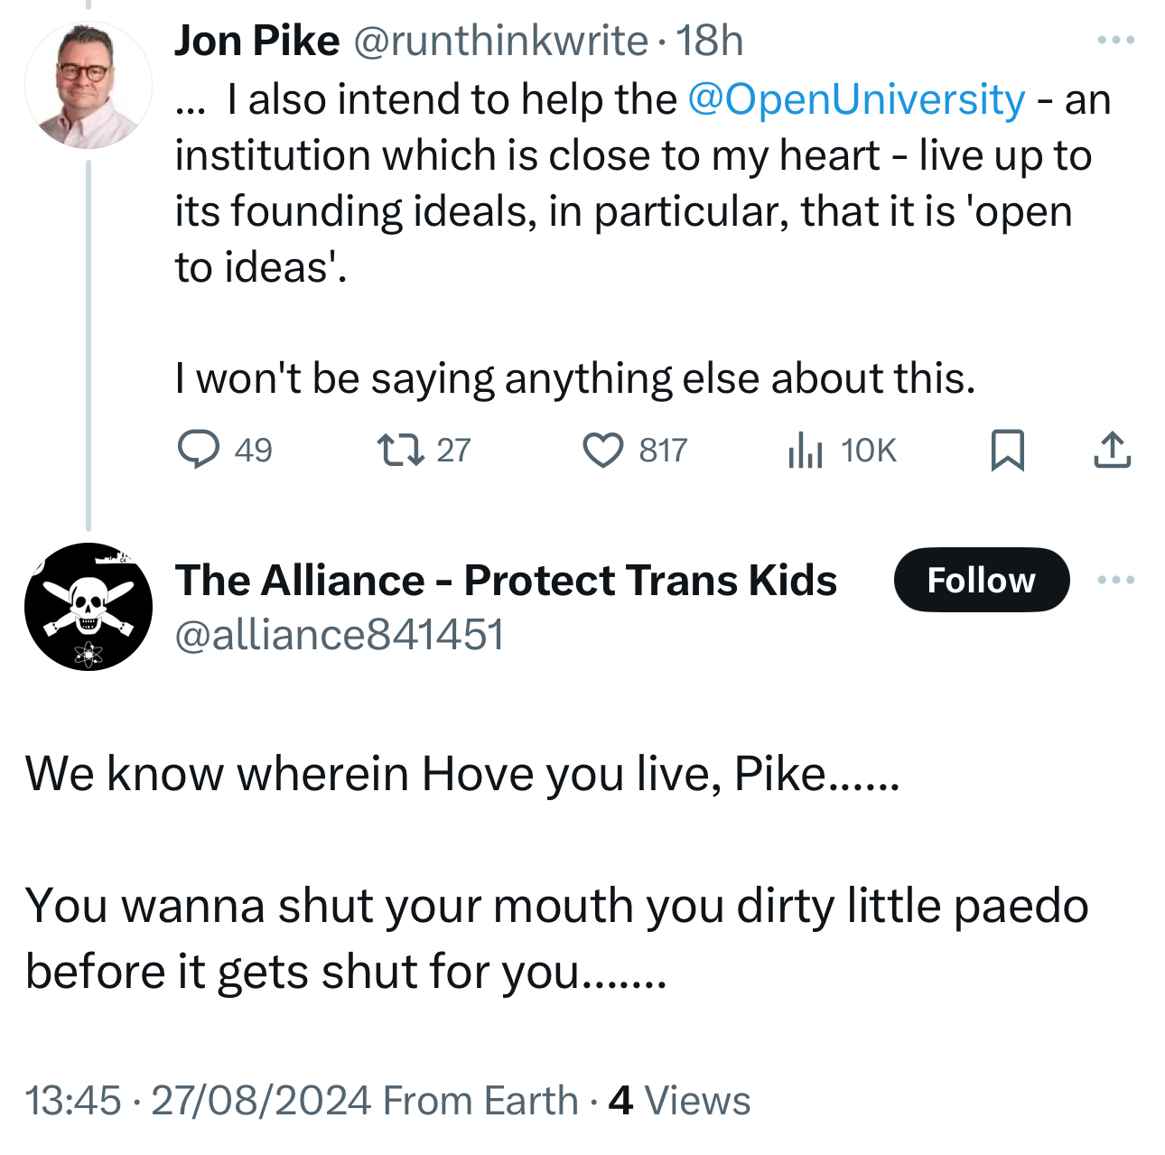The width and height of the screenshot is (1165, 1155).
Task: Click the share upload icon
Action: pos(1112,450)
